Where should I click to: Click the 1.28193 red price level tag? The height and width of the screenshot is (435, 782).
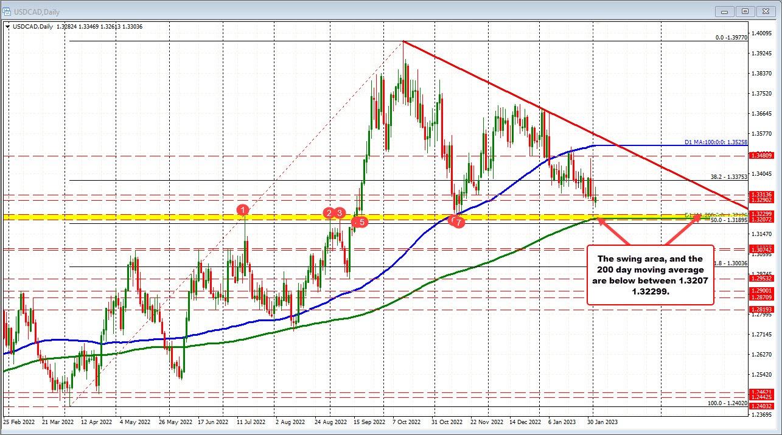click(x=761, y=310)
